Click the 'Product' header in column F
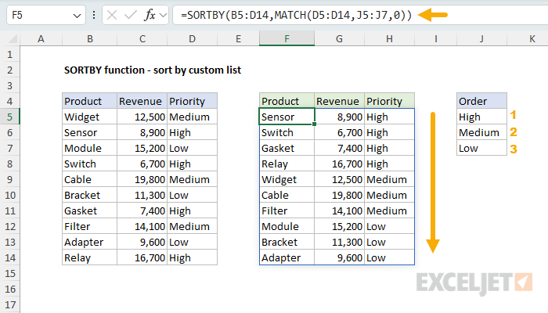 pyautogui.click(x=287, y=101)
